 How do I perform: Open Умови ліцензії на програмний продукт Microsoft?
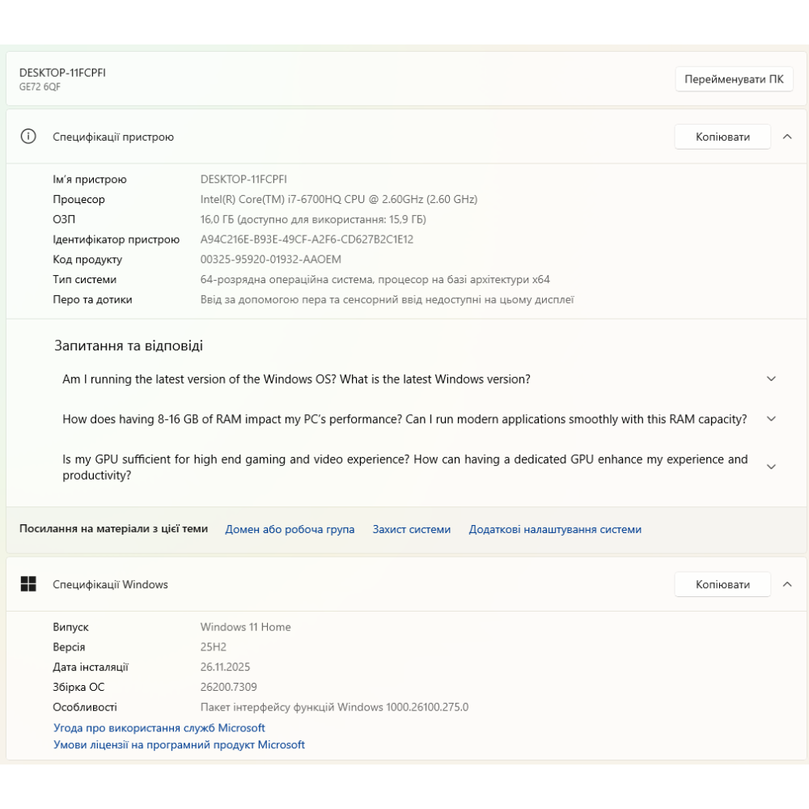(x=179, y=745)
